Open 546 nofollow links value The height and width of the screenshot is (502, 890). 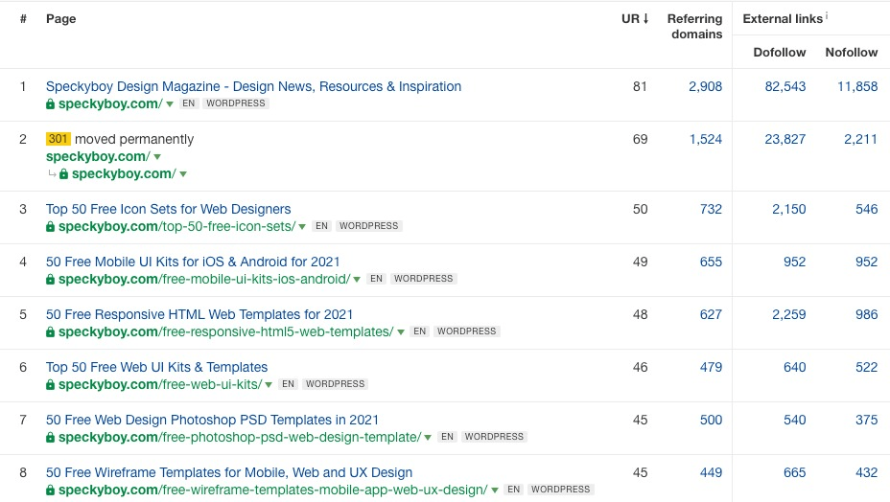[x=867, y=209]
